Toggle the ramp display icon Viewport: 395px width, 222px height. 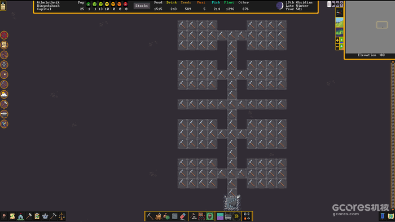click(341, 47)
